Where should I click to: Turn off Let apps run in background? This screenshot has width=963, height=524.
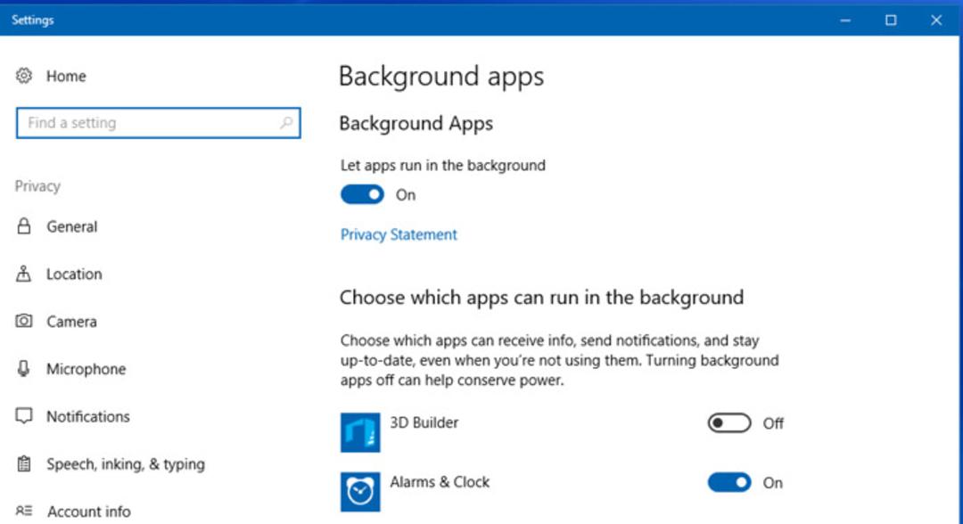tap(362, 194)
